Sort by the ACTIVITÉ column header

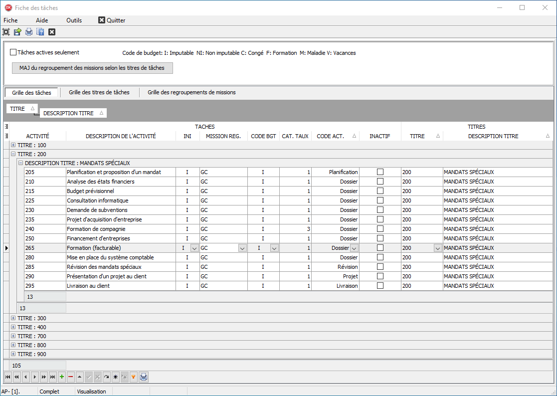click(x=38, y=136)
